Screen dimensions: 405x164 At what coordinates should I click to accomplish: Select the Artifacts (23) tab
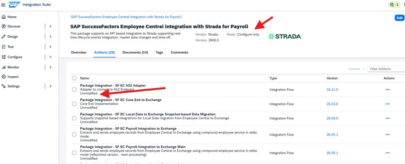click(104, 52)
